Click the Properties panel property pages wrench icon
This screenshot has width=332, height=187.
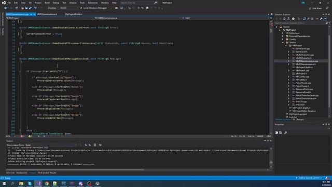[285, 133]
